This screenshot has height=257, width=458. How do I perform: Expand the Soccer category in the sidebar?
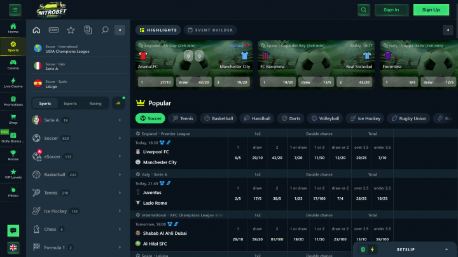[x=76, y=138]
